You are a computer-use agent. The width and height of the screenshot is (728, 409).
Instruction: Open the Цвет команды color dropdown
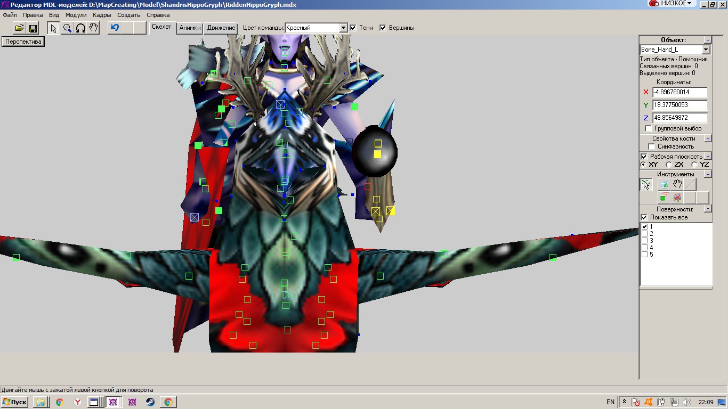click(344, 28)
